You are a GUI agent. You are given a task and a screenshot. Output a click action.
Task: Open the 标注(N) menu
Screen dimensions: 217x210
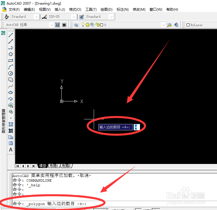[x=123, y=10]
